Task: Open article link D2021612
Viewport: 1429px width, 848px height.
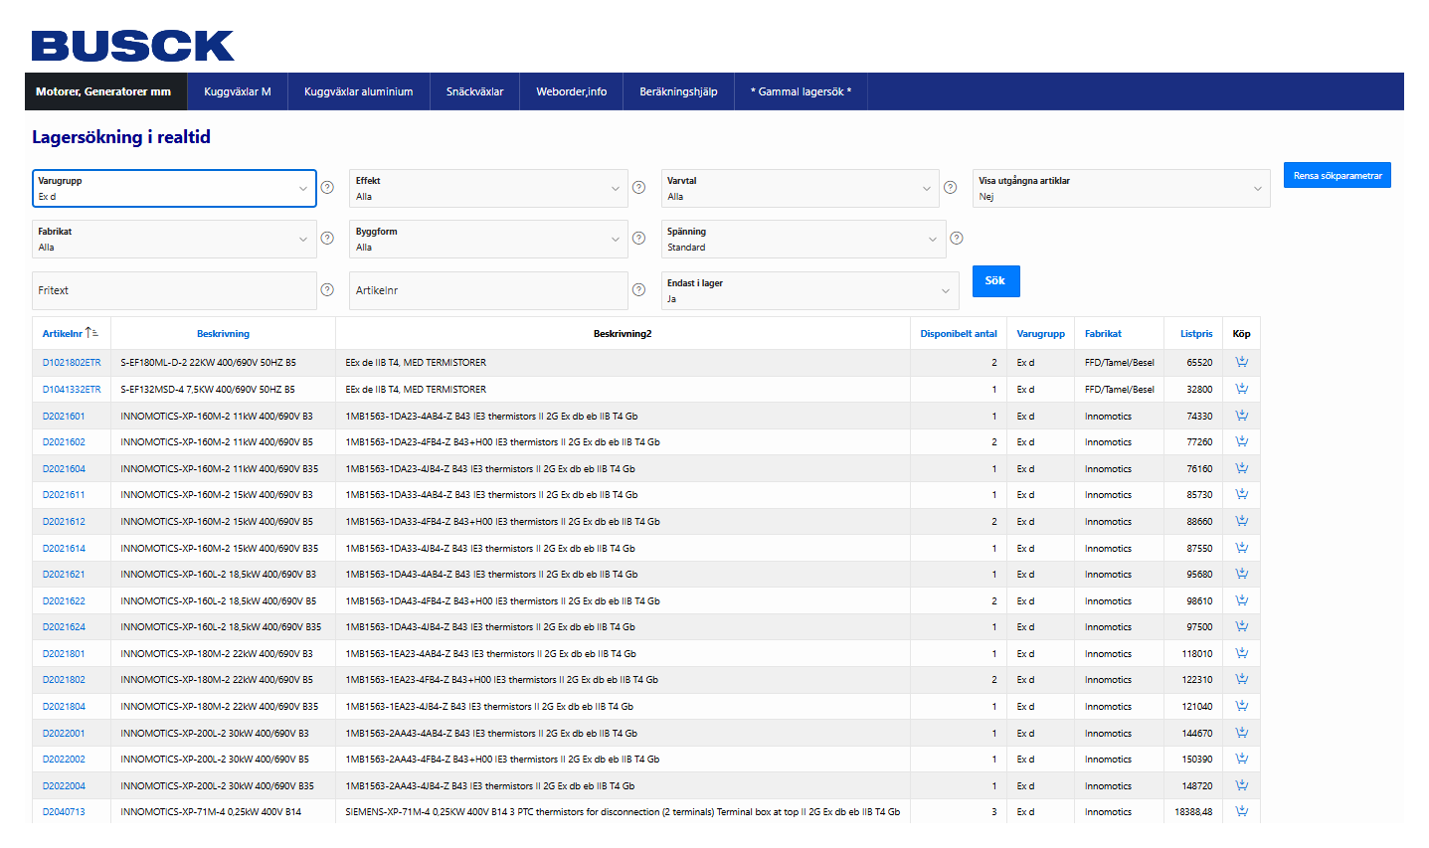Action: (x=64, y=522)
